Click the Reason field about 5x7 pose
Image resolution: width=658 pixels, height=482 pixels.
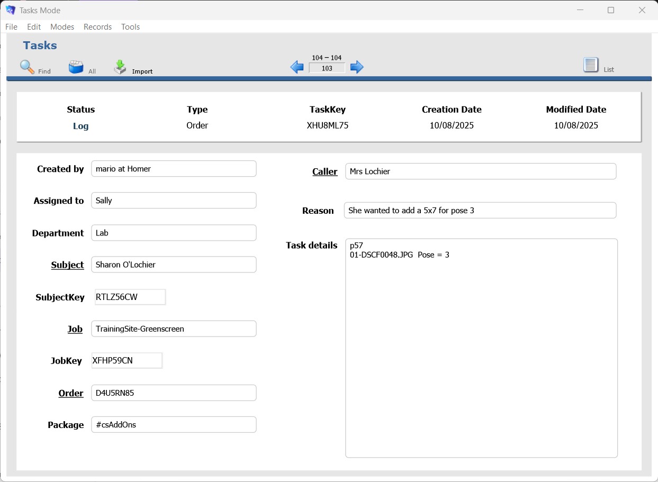pos(480,211)
